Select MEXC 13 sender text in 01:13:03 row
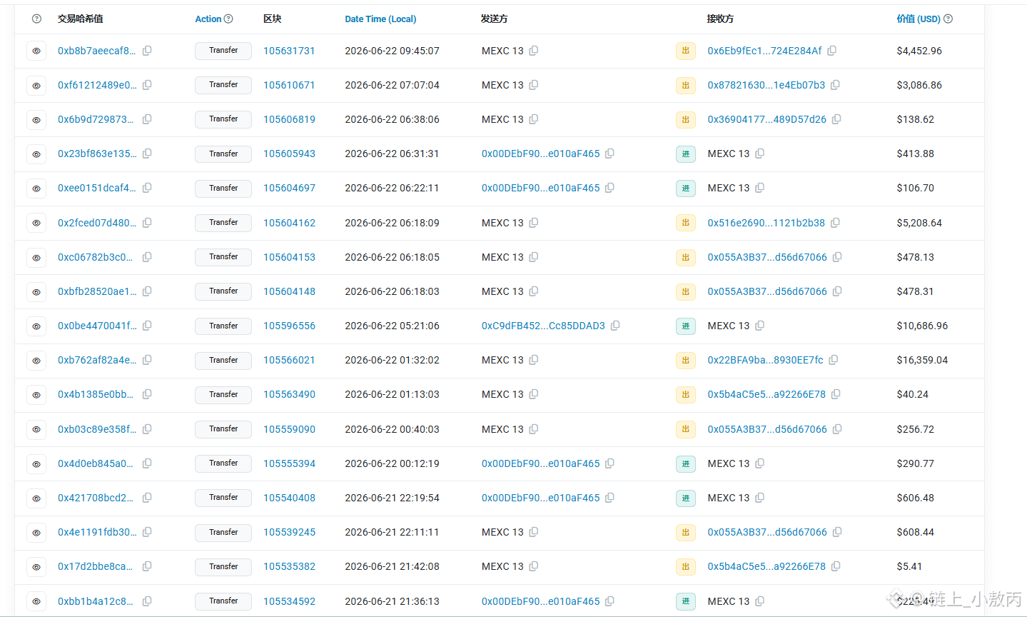Screen dimensions: 1027x617 point(502,394)
